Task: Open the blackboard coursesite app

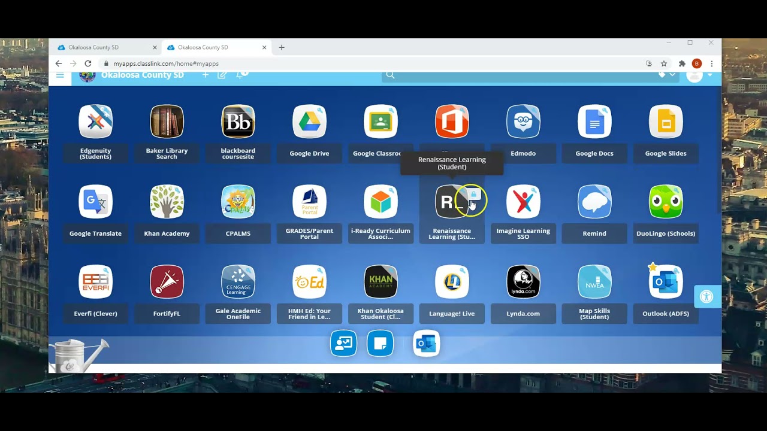Action: pos(238,122)
